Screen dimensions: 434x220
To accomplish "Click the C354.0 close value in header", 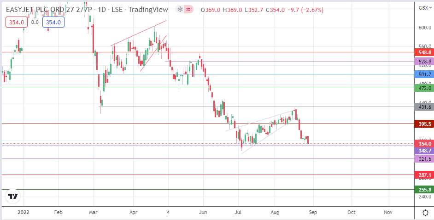I will (275, 10).
